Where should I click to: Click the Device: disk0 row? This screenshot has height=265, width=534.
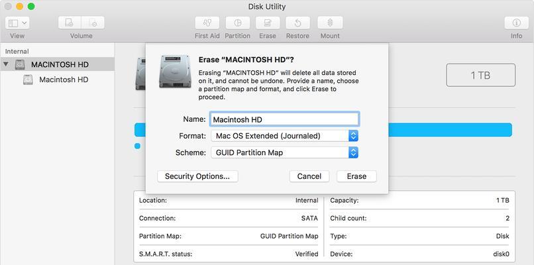419,254
